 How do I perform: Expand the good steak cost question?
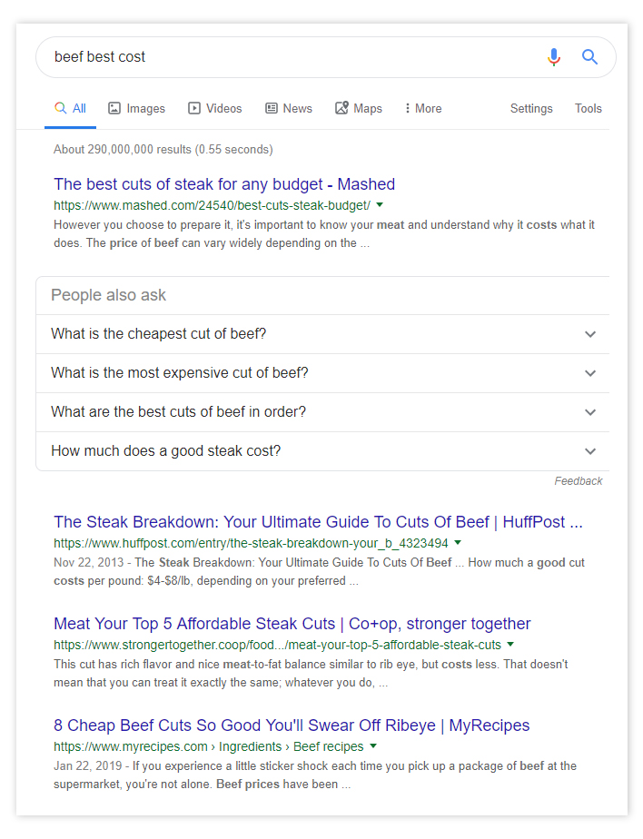(x=590, y=451)
